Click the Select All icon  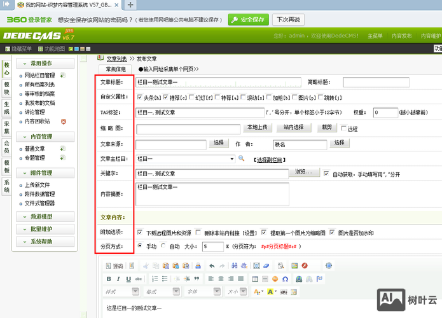tap(256, 266)
